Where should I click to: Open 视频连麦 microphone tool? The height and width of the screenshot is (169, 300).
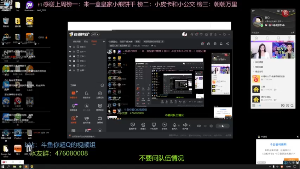pos(73,107)
